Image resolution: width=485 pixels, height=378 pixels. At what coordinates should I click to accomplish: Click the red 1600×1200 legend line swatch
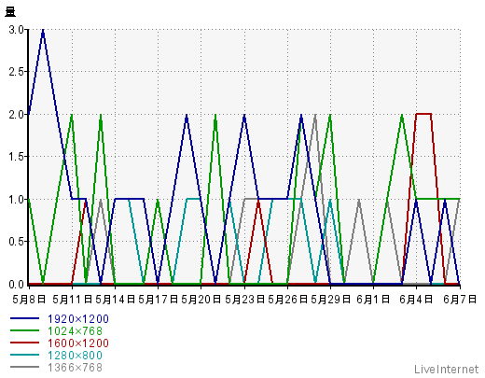coord(24,343)
